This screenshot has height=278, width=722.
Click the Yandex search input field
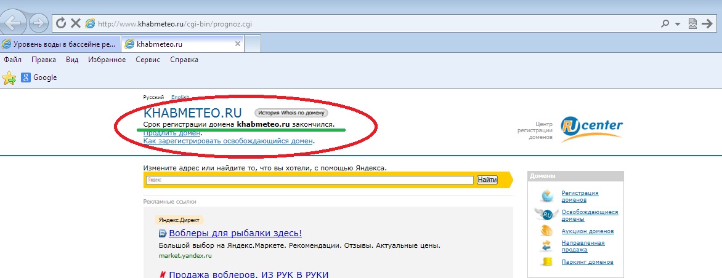point(309,180)
